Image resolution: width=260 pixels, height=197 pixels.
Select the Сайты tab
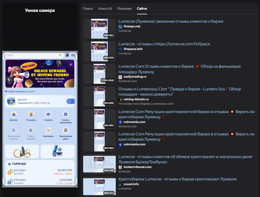click(x=142, y=9)
